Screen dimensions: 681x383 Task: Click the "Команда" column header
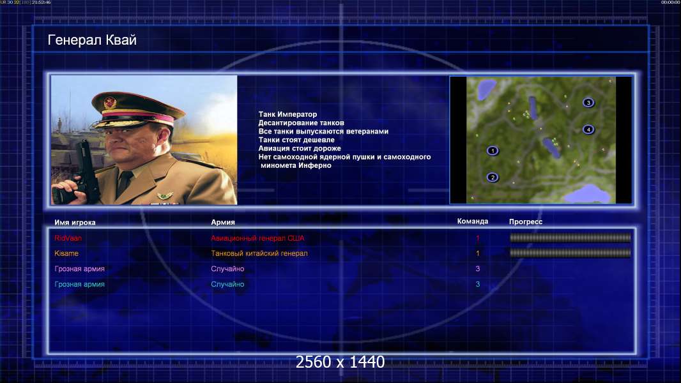pyautogui.click(x=473, y=222)
